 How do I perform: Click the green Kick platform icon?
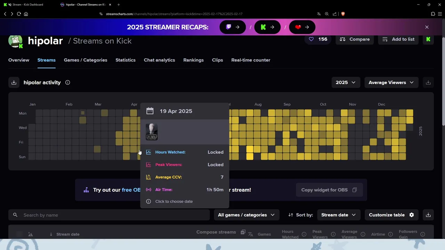[428, 39]
